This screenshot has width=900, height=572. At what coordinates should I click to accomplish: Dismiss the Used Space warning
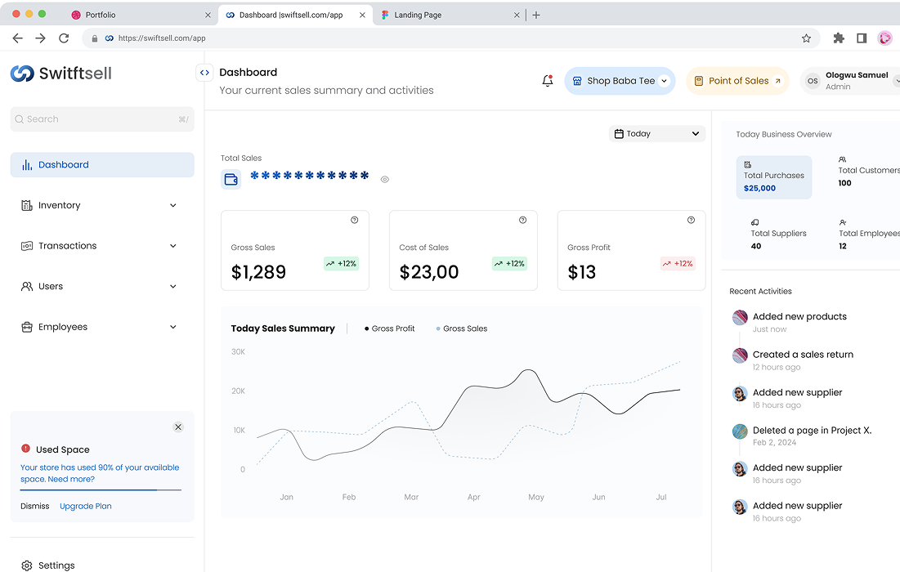click(35, 506)
